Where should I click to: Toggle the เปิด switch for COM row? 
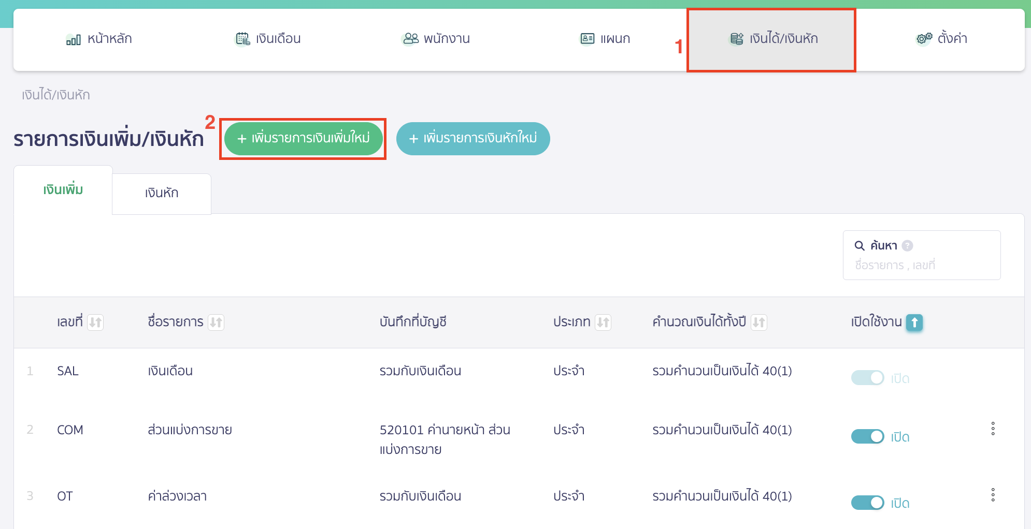867,436
